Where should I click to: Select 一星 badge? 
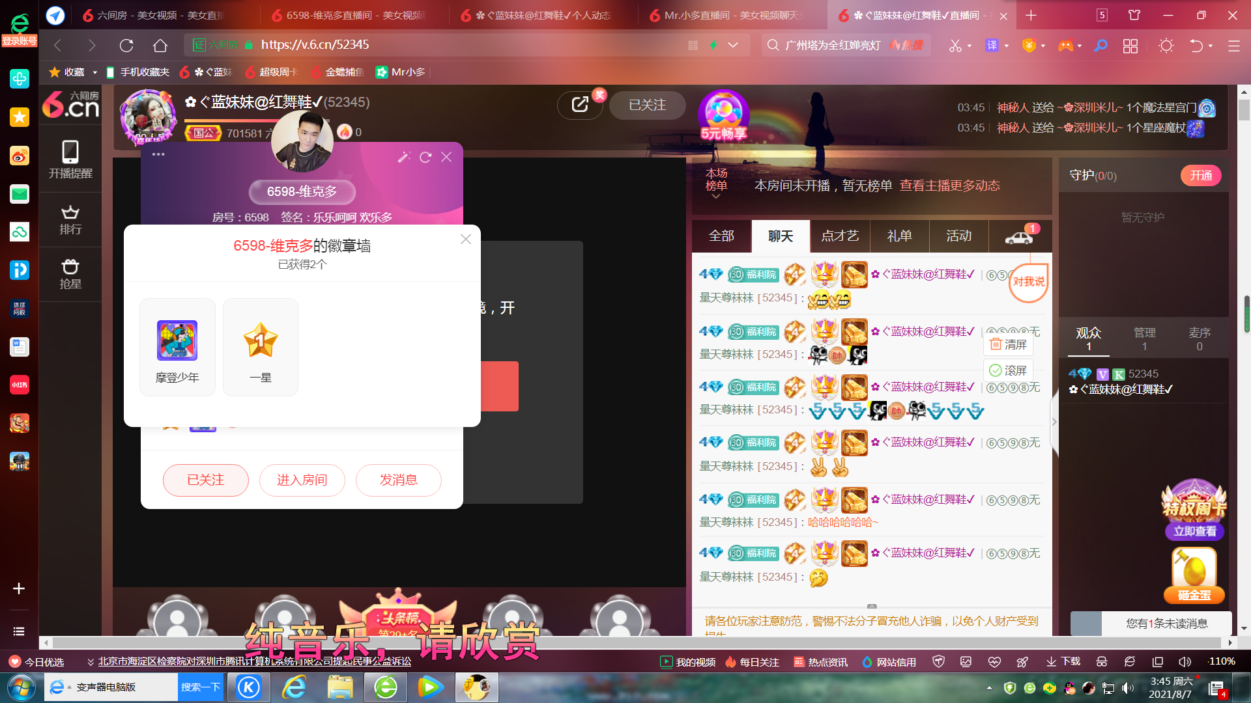[261, 347]
